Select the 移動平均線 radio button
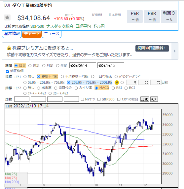Viewport: 184px width, 189px height. (38, 77)
